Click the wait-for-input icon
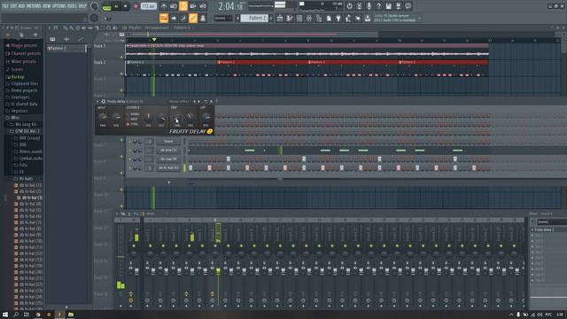The height and width of the screenshot is (319, 567). [174, 6]
